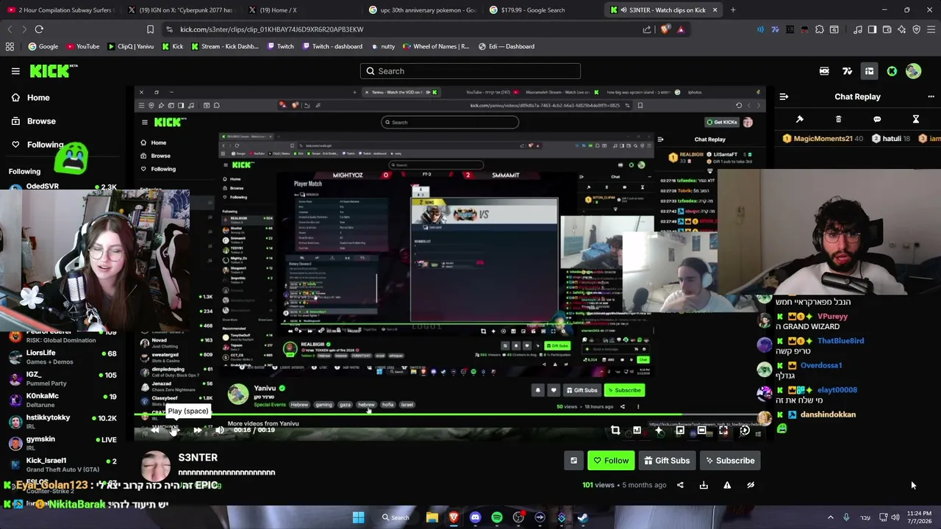Click the speech bubble icon in chat toolbar
Screen dimensions: 941x529
877,119
